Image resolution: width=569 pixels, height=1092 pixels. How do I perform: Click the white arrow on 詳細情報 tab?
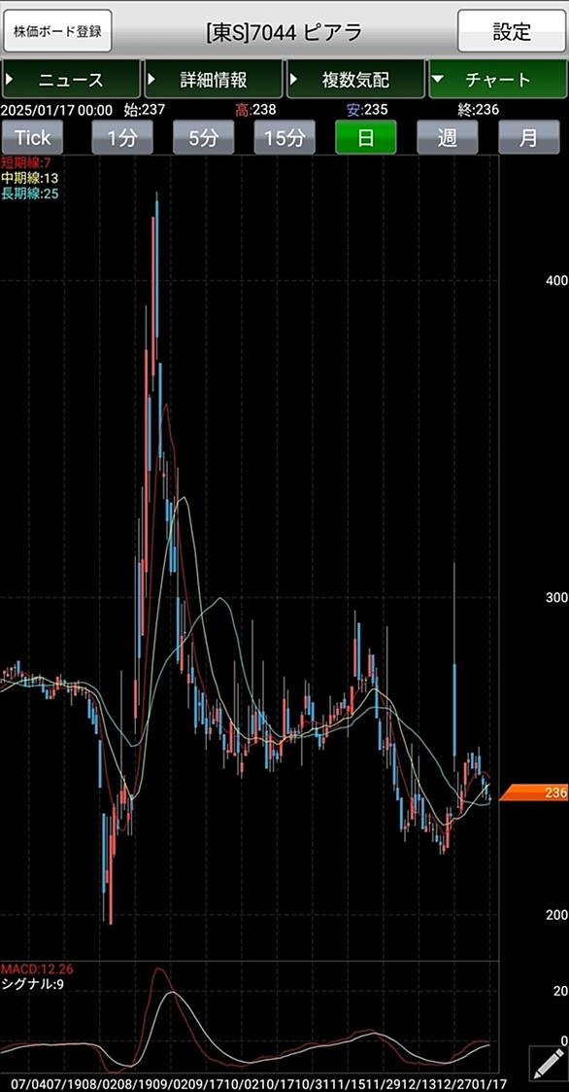pyautogui.click(x=151, y=80)
